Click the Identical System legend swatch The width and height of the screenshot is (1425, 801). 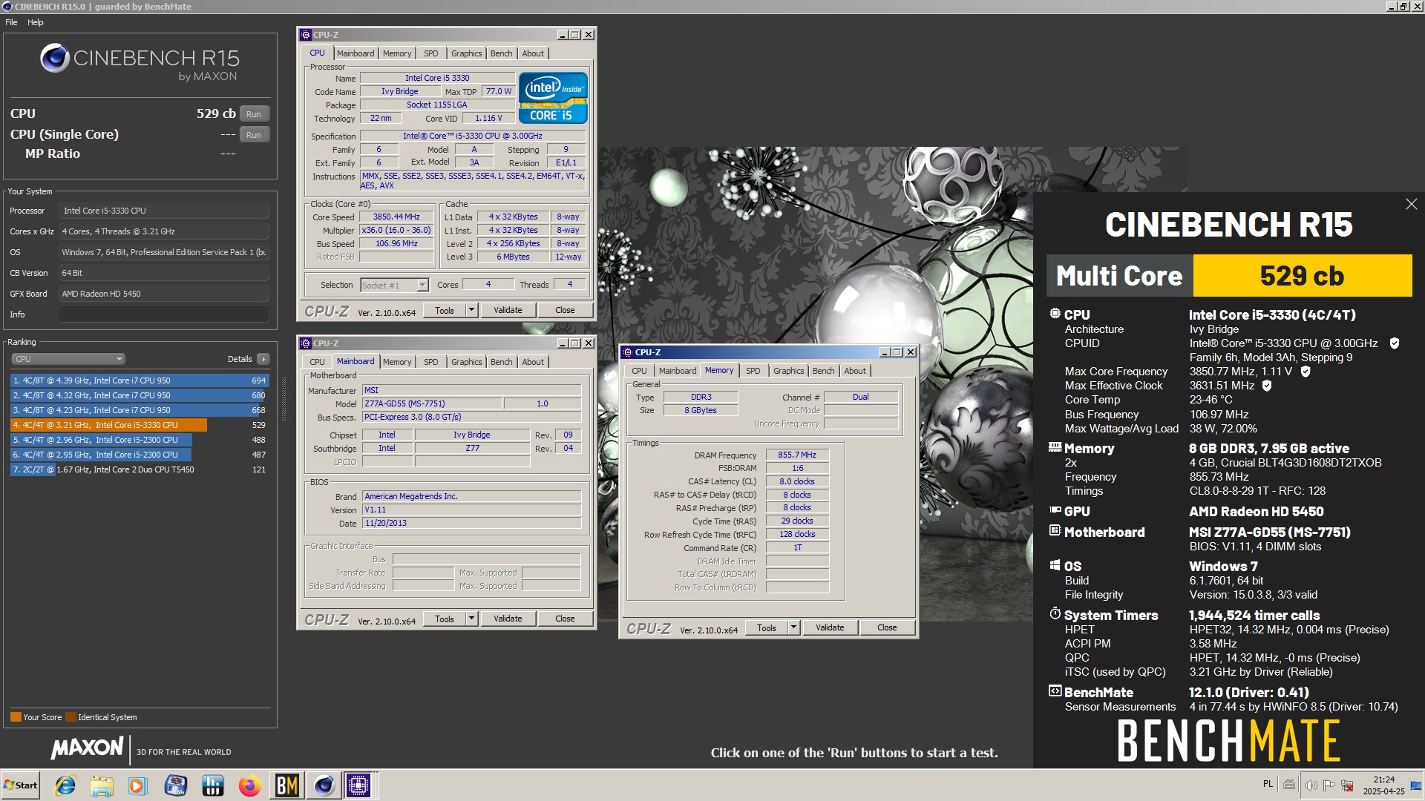coord(71,717)
